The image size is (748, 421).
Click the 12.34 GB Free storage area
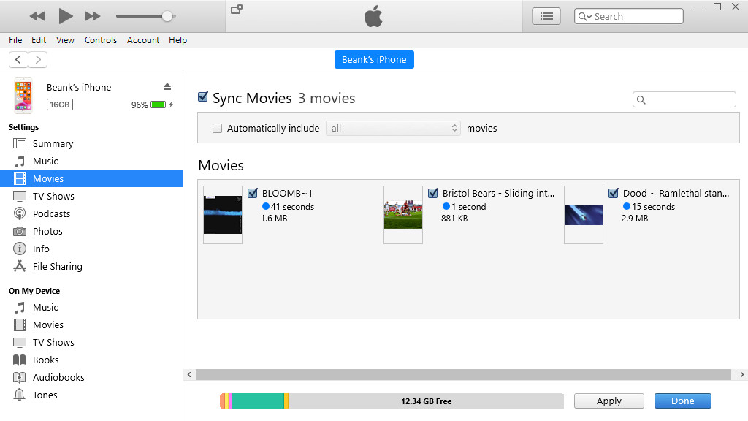[x=426, y=401]
